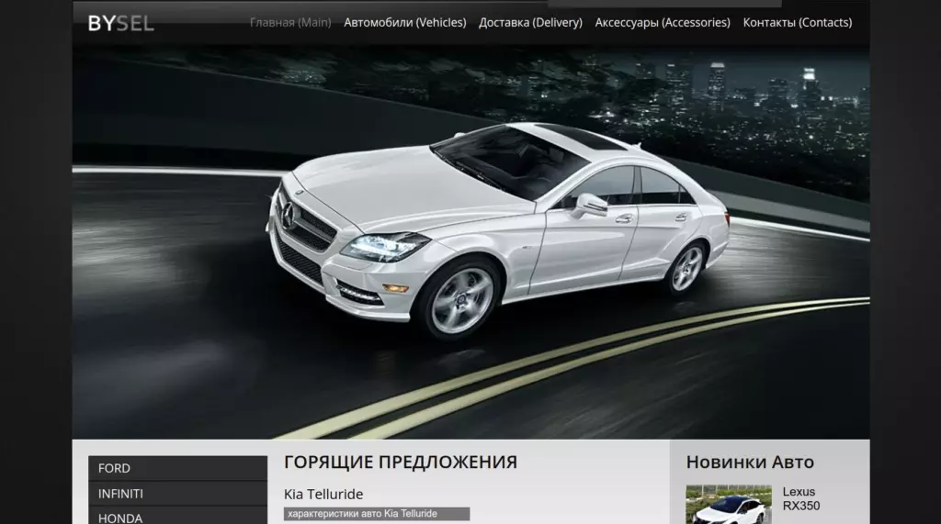Screen dimensions: 941x524
Task: Click the ГОРЯЩИЕ ПРЕДЛОЖЕНИЯ heading
Action: [401, 463]
